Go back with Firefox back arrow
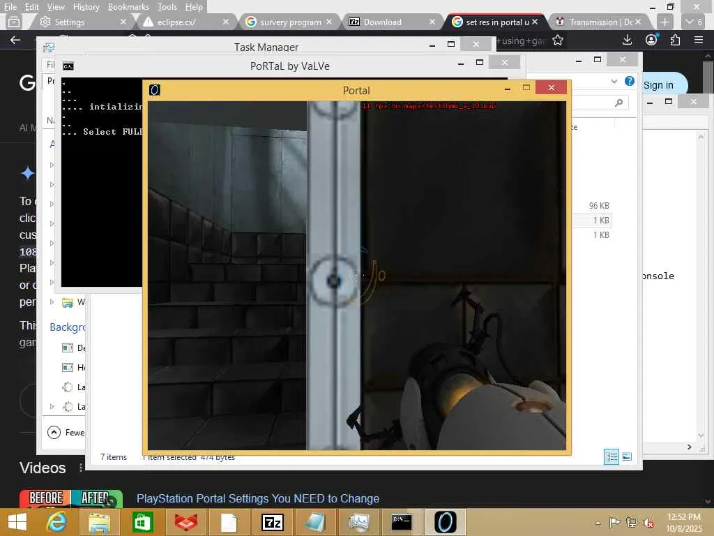Screen dimensions: 714x536 [15, 40]
